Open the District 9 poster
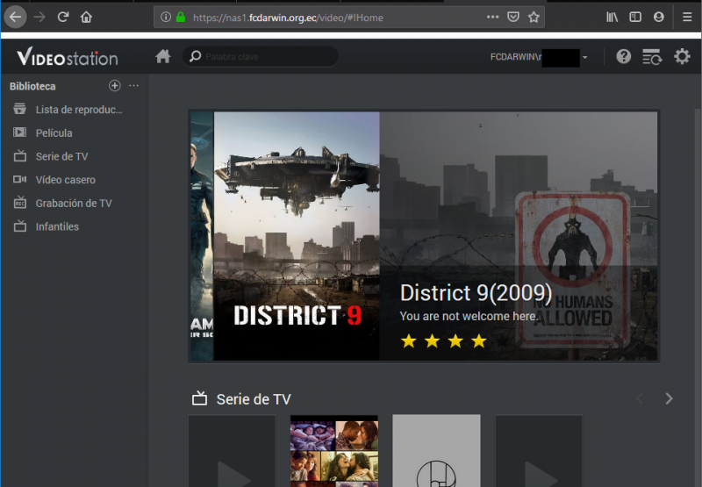 [x=297, y=236]
